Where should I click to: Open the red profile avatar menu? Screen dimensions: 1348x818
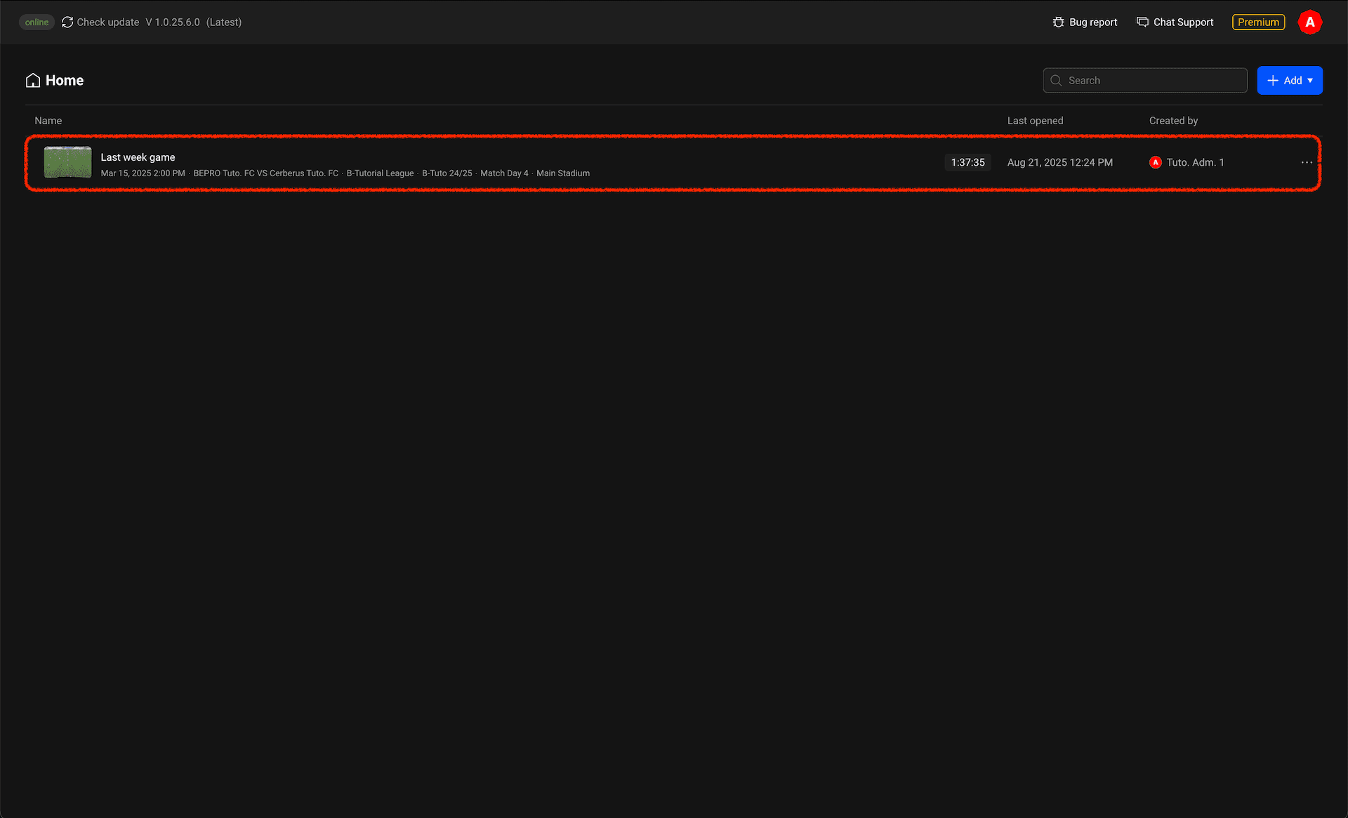[x=1309, y=22]
